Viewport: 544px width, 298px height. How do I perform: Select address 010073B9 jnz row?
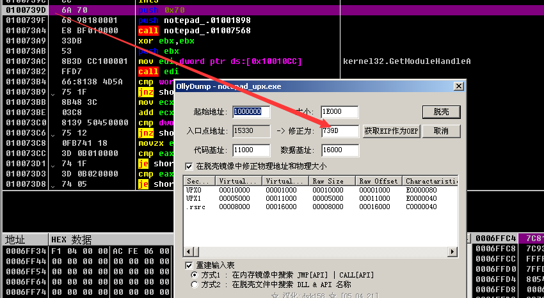pyautogui.click(x=26, y=92)
